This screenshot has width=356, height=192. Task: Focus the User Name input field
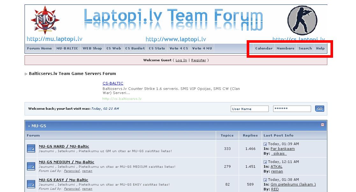pyautogui.click(x=250, y=109)
